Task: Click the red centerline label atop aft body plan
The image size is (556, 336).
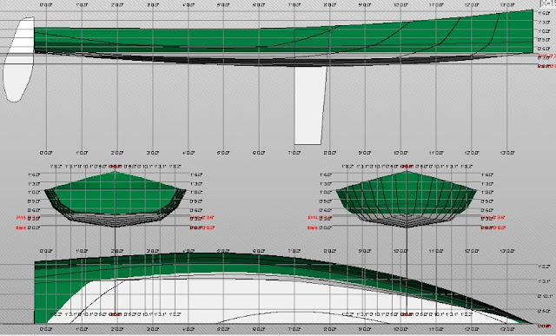Action: click(116, 166)
